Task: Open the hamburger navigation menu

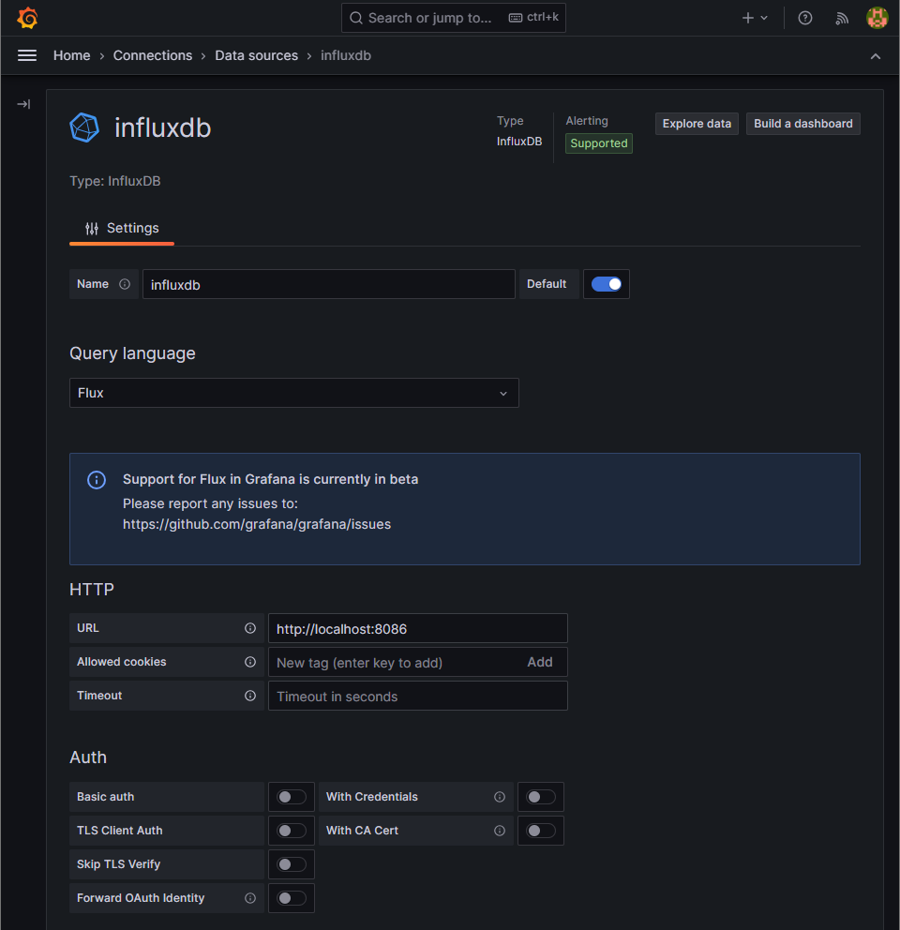Action: pyautogui.click(x=27, y=55)
